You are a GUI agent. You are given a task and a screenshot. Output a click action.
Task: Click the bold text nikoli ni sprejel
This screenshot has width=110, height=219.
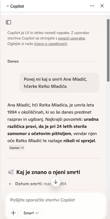tap(79, 141)
